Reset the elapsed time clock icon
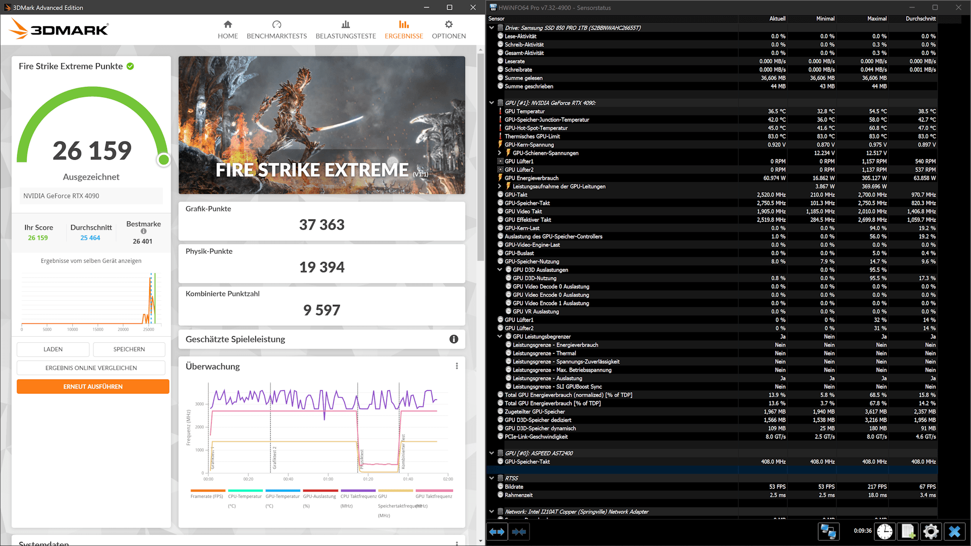The width and height of the screenshot is (971, 546). (885, 532)
